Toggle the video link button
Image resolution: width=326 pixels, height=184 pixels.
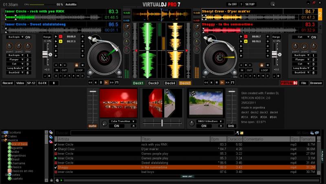click(231, 126)
